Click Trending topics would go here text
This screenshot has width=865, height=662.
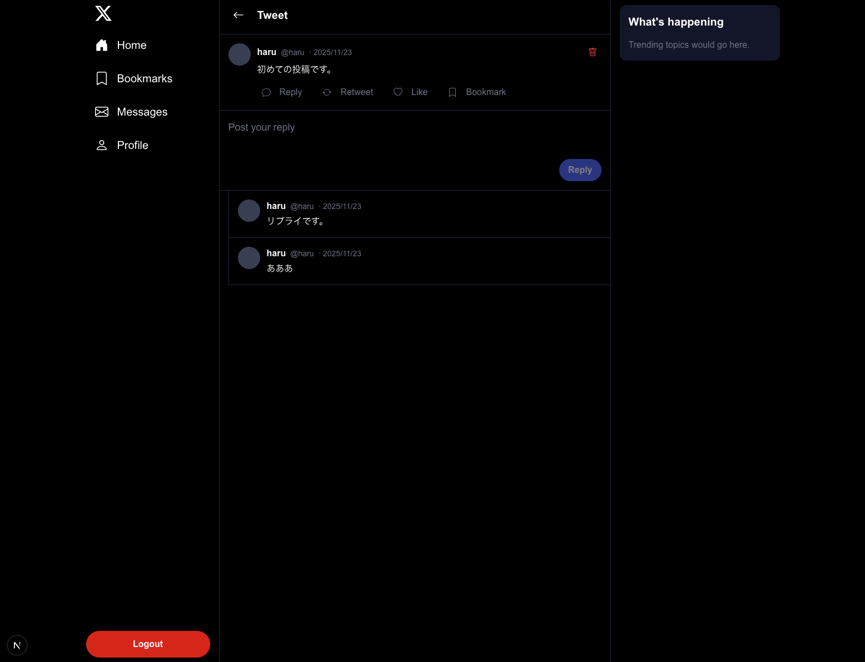click(689, 44)
